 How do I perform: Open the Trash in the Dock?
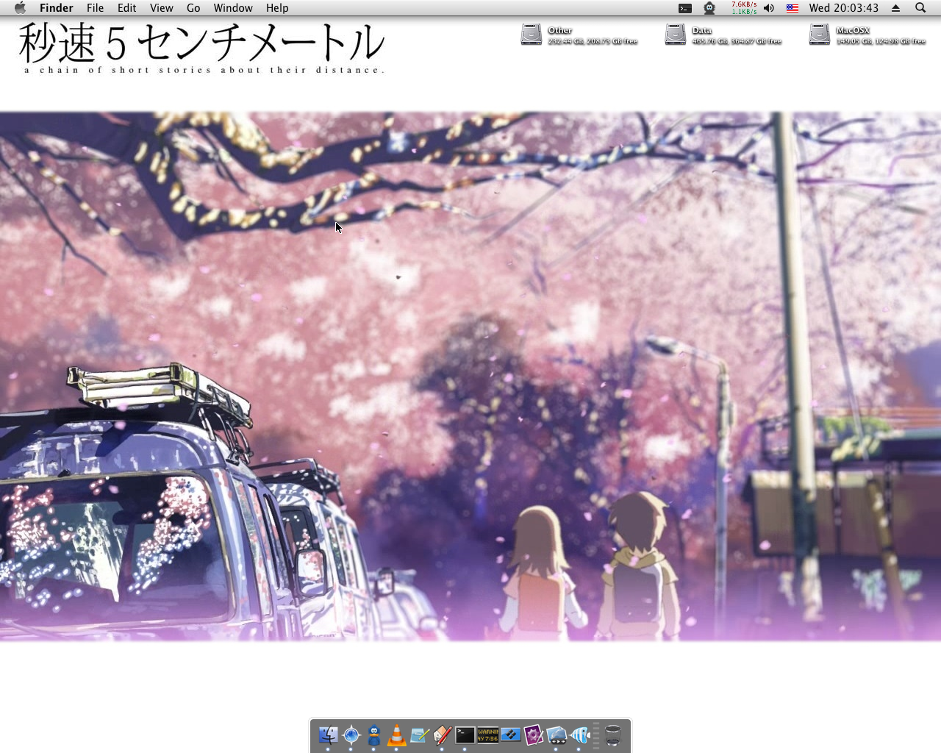click(x=613, y=735)
